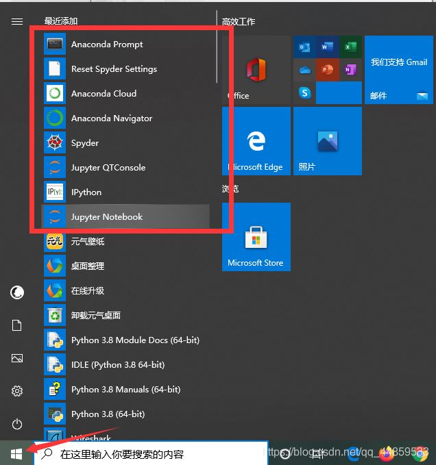The image size is (436, 465).
Task: Open Anaconda Prompt from the app list
Action: (x=107, y=45)
